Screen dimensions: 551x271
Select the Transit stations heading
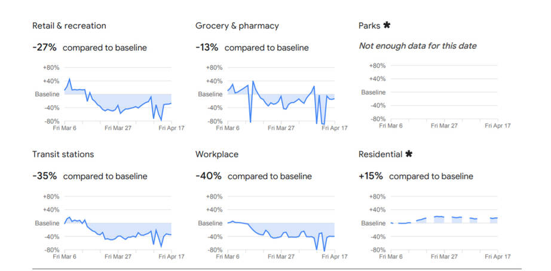click(63, 155)
